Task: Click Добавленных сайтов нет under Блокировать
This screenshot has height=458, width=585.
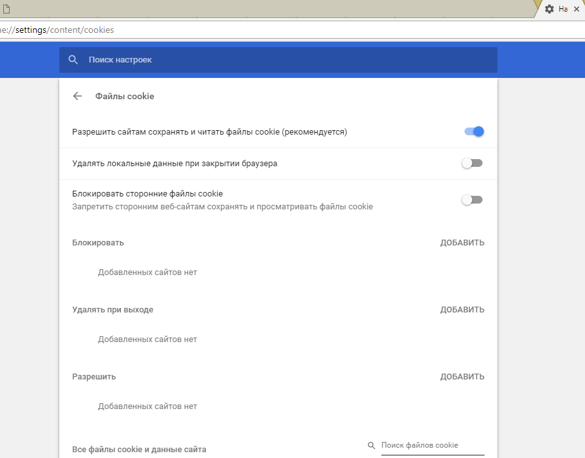Action: [148, 272]
